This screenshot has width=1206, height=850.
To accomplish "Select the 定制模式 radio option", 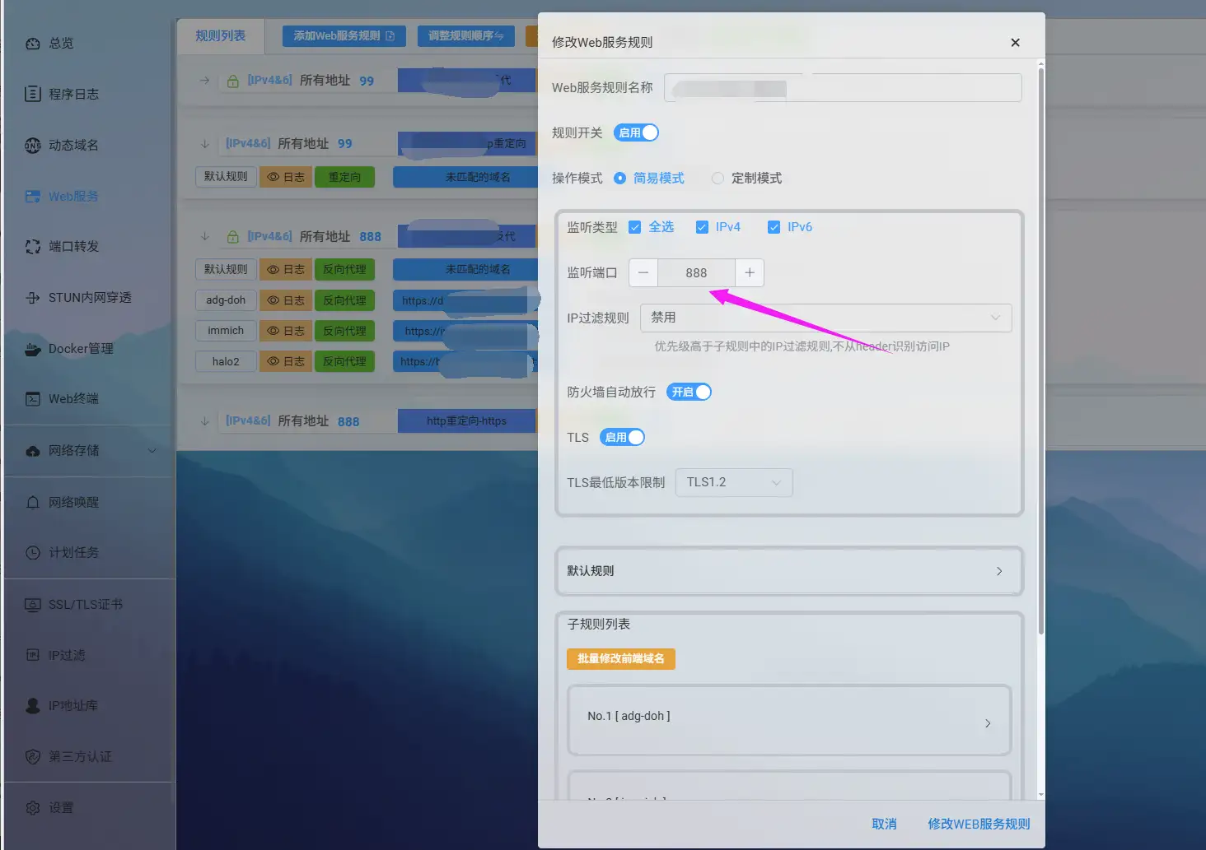I will (718, 178).
